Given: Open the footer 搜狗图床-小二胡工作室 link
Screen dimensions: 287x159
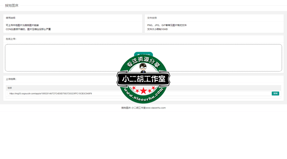Looking at the screenshot, I should (x=143, y=108).
